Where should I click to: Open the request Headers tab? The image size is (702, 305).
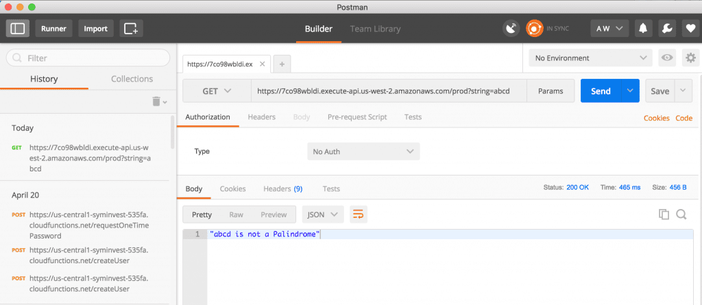coord(261,117)
